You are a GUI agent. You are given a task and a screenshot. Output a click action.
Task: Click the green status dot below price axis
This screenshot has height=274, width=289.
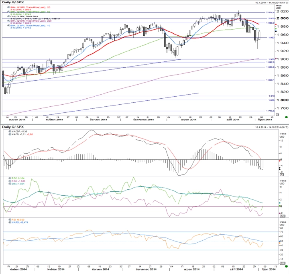[x=286, y=117]
